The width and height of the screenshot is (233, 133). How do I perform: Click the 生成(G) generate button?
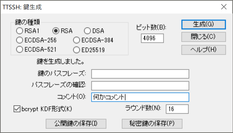(x=203, y=24)
